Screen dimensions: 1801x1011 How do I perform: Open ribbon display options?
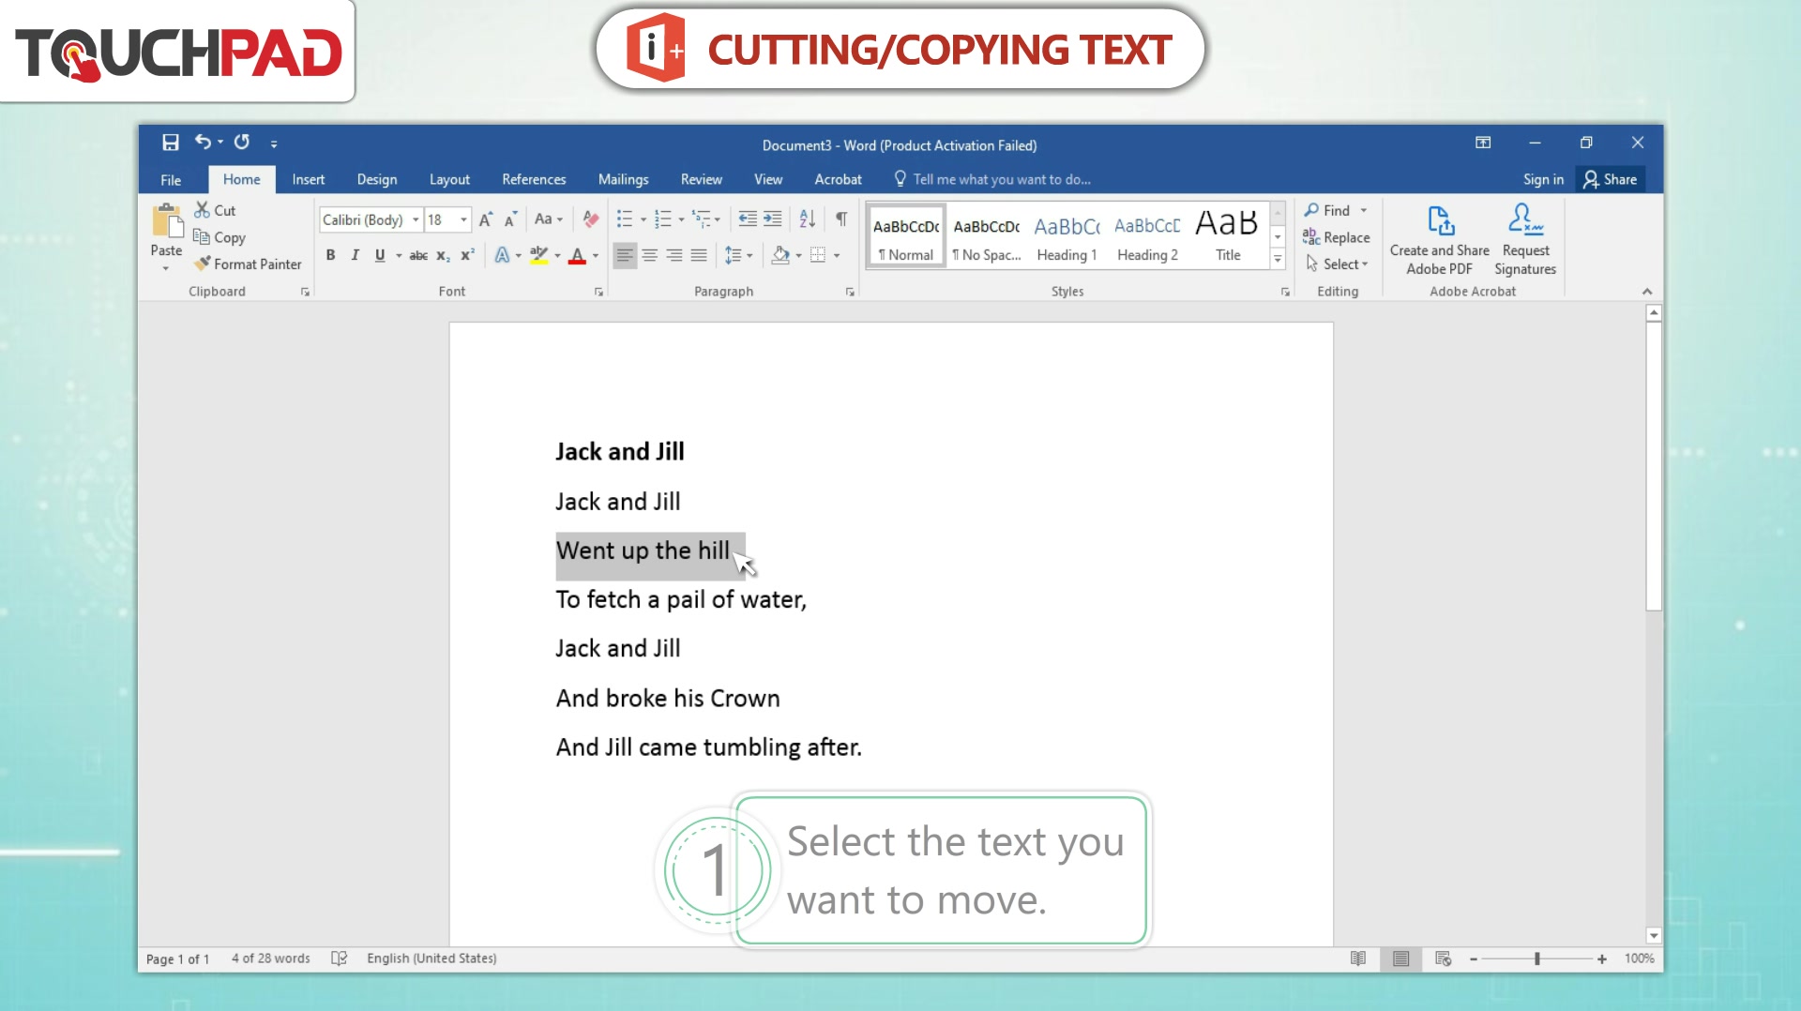(1483, 143)
